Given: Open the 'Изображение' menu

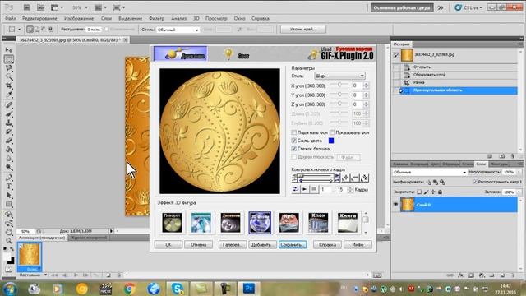Looking at the screenshot, I should tap(79, 18).
